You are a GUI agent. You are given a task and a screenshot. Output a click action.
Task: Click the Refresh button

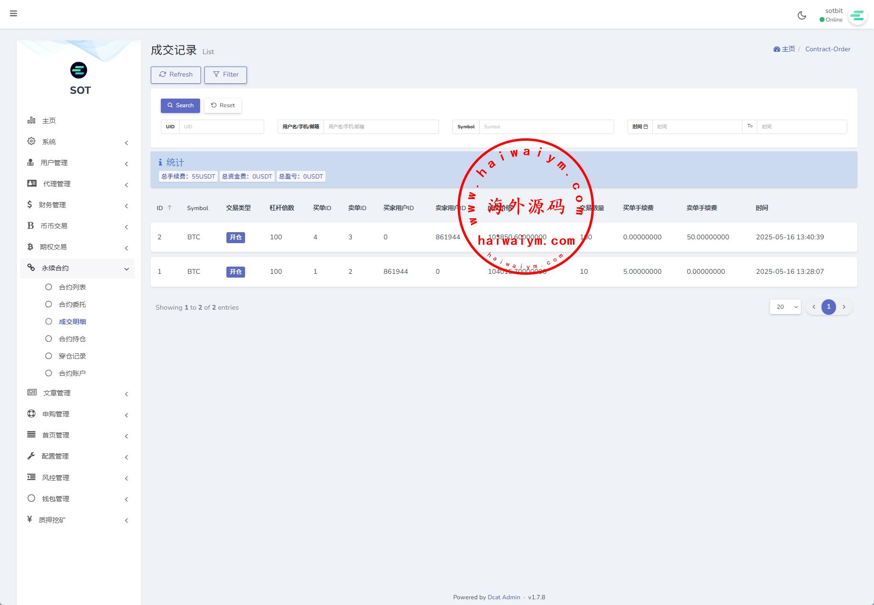(176, 75)
